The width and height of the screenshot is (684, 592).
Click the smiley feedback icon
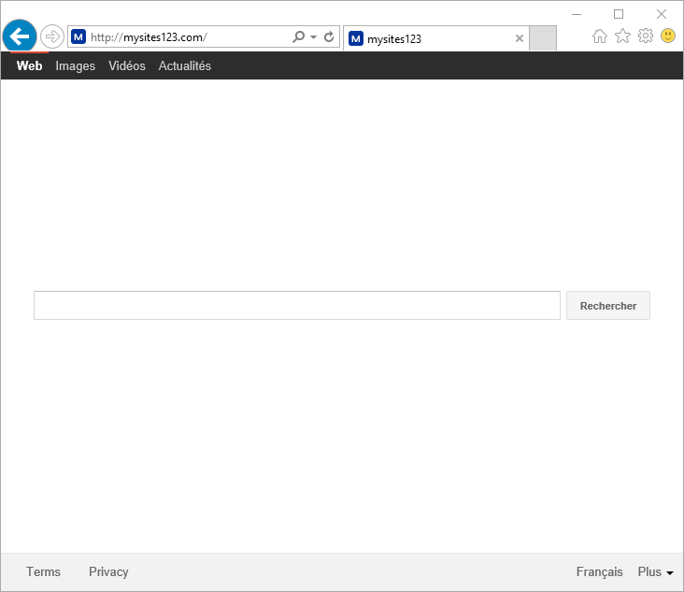click(x=668, y=36)
